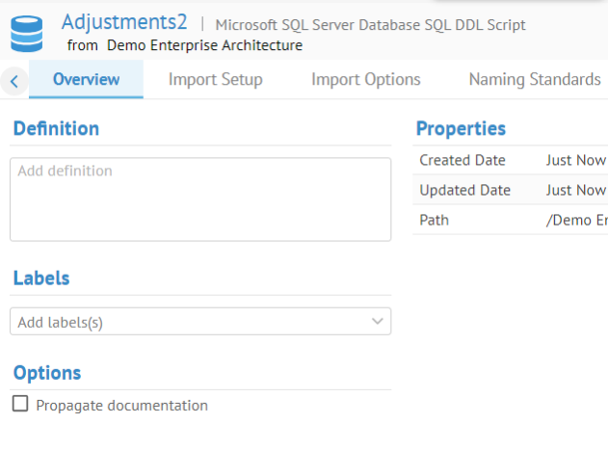Image resolution: width=608 pixels, height=451 pixels.
Task: Select the Naming Standards tab
Action: 534,79
